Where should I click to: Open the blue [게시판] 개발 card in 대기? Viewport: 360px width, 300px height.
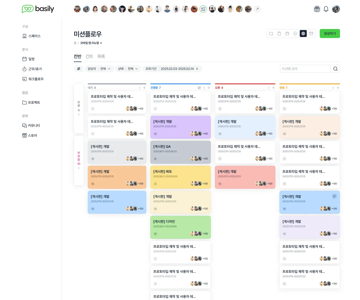pos(117,202)
